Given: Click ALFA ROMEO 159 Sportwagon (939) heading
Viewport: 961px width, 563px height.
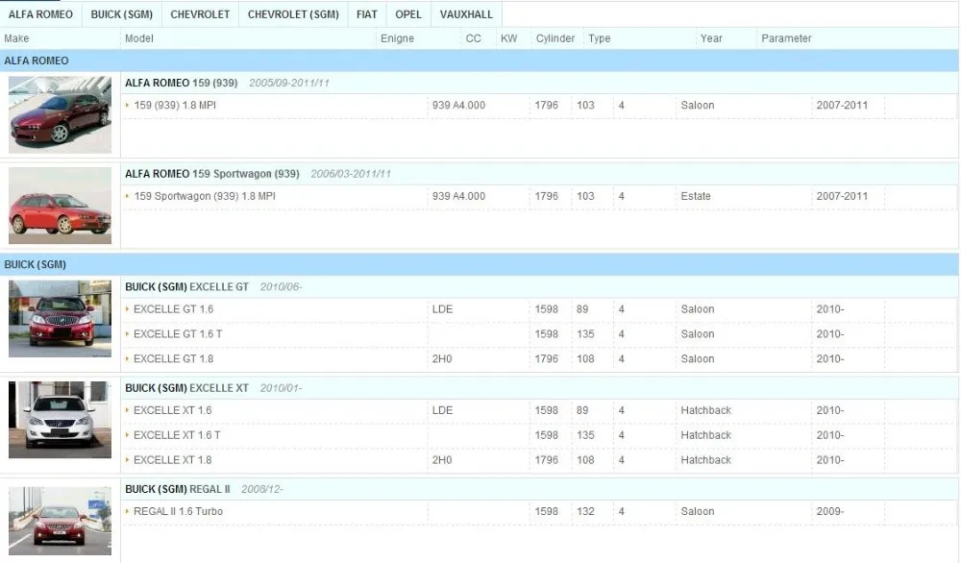Looking at the screenshot, I should (212, 174).
